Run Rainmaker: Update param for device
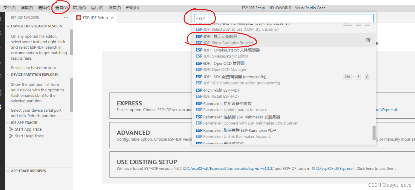This screenshot has height=190, width=415. pyautogui.click(x=284, y=107)
